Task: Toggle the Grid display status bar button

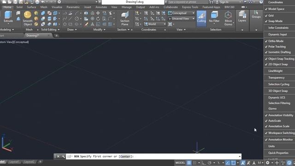Action: coord(189,163)
